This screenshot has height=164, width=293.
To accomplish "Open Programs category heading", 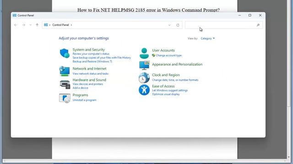I will (81, 95).
